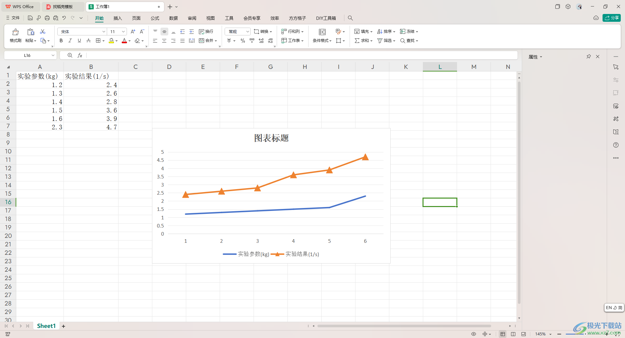
Task: Click the Paste clipboard icon
Action: pos(31,32)
